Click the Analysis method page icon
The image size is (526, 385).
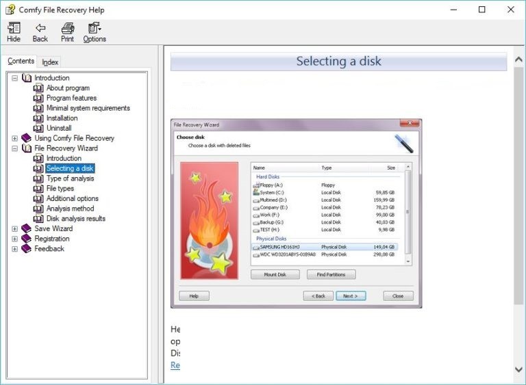[x=38, y=209]
